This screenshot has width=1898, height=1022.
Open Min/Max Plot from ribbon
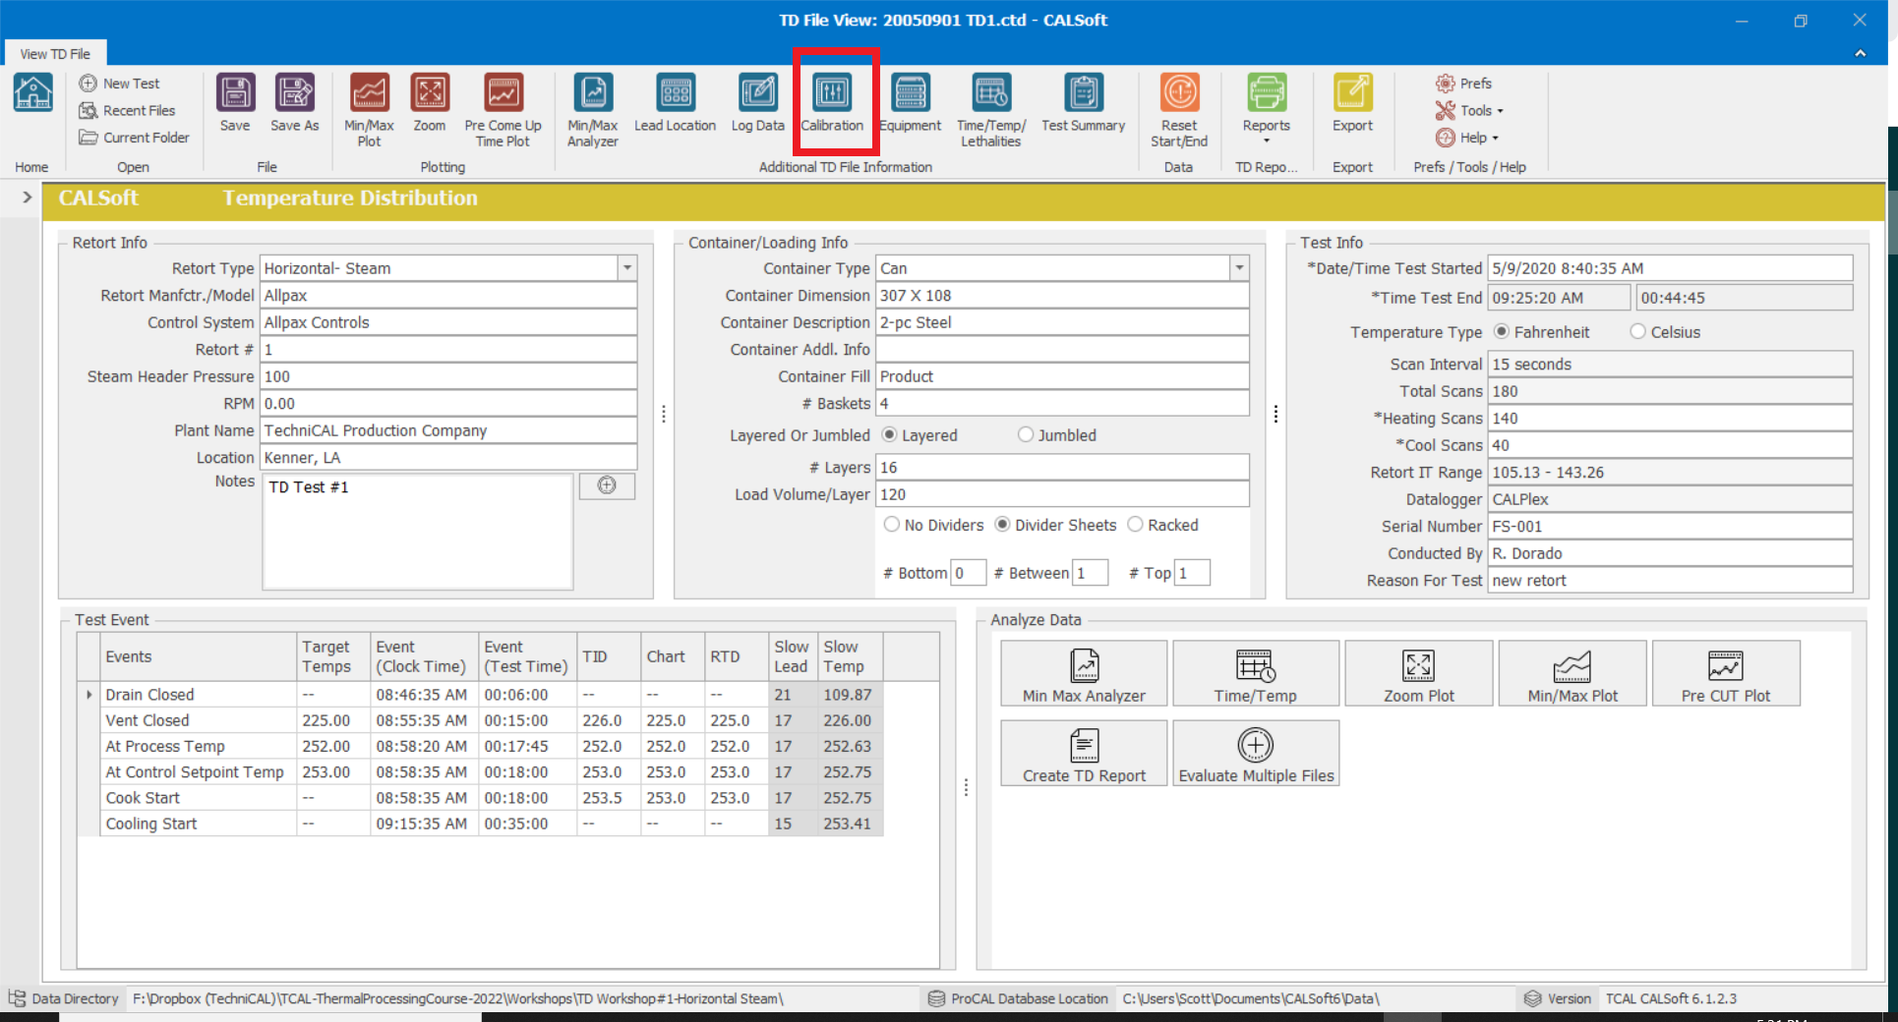coord(369,110)
